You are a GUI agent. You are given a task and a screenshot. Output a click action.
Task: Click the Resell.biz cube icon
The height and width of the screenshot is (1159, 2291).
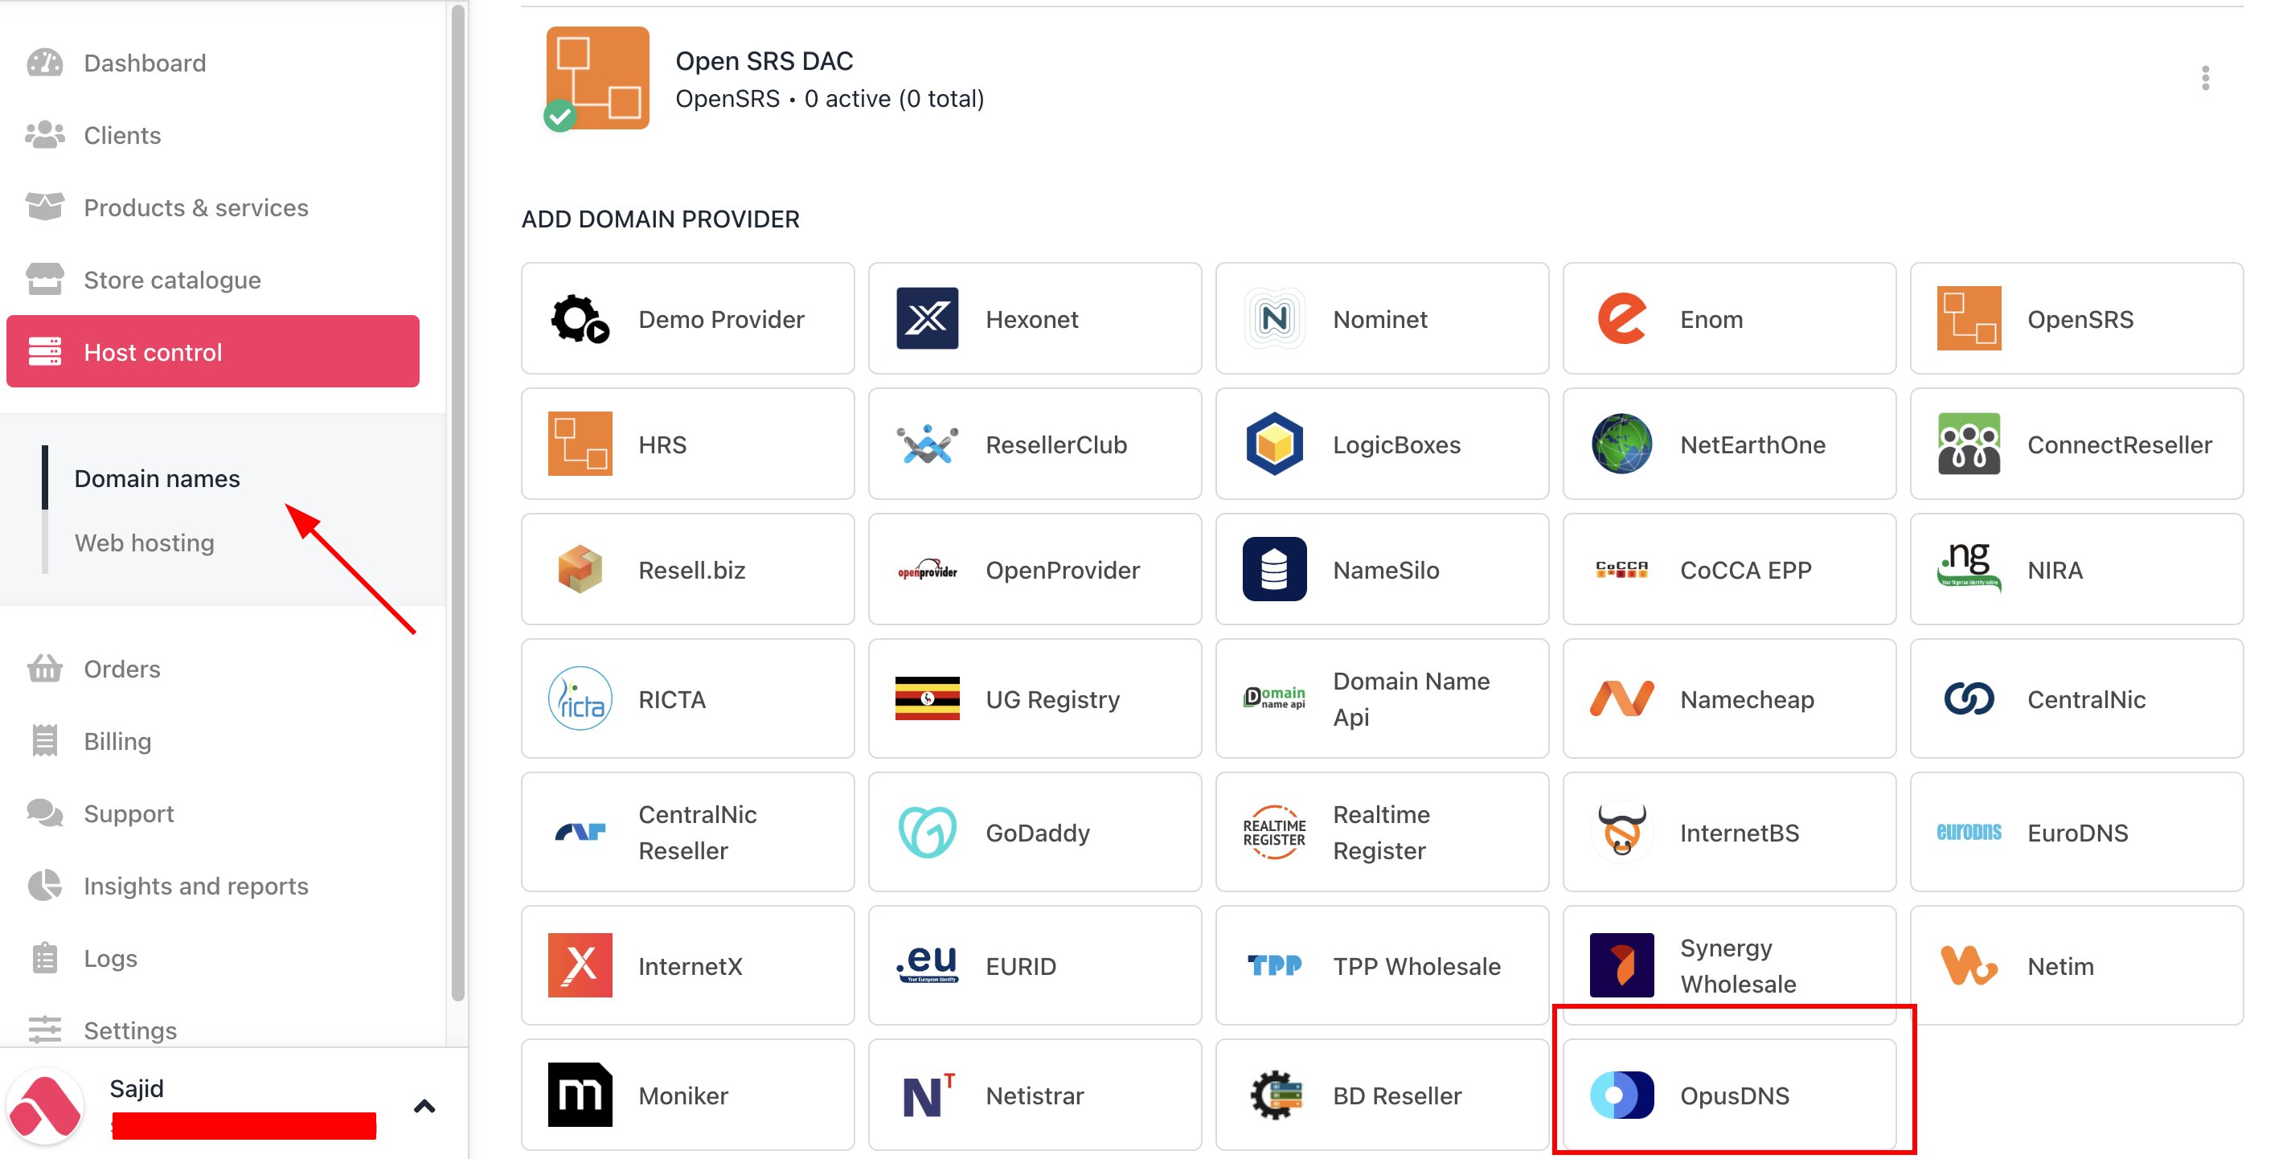click(x=580, y=569)
